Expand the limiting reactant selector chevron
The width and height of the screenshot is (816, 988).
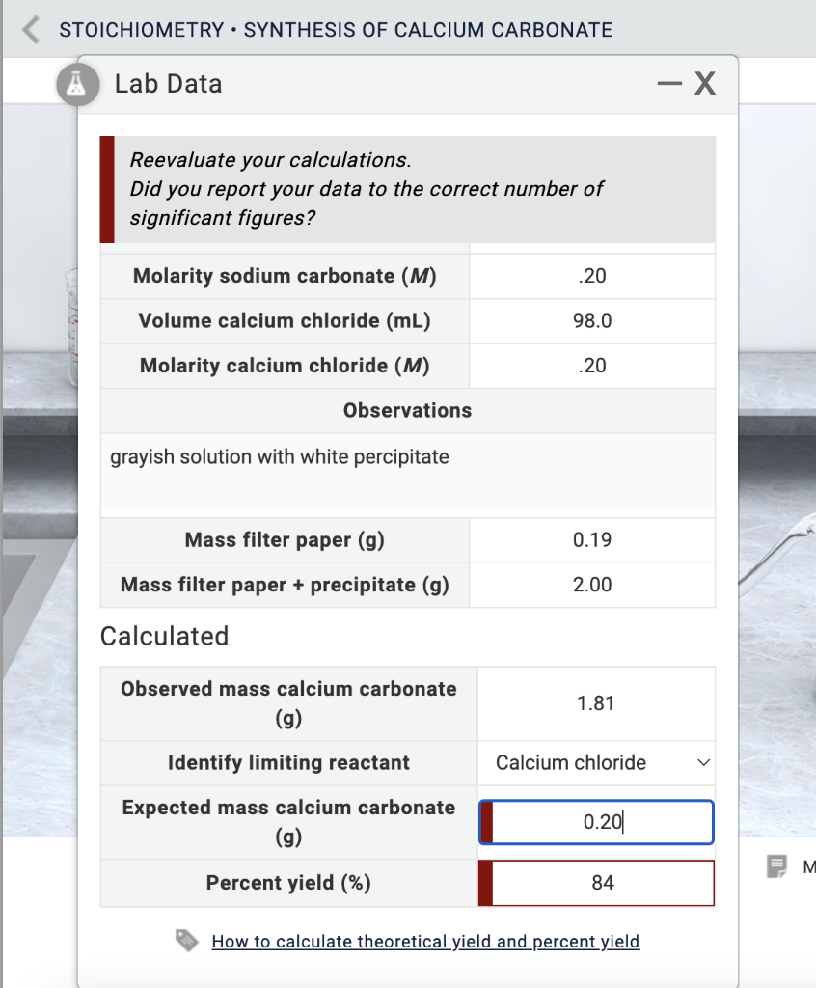pos(703,762)
